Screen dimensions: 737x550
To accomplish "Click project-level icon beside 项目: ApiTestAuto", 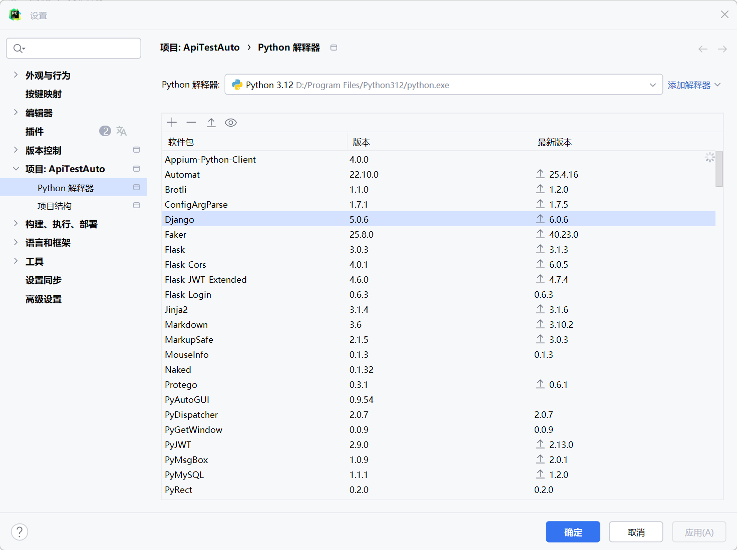I will coord(136,169).
